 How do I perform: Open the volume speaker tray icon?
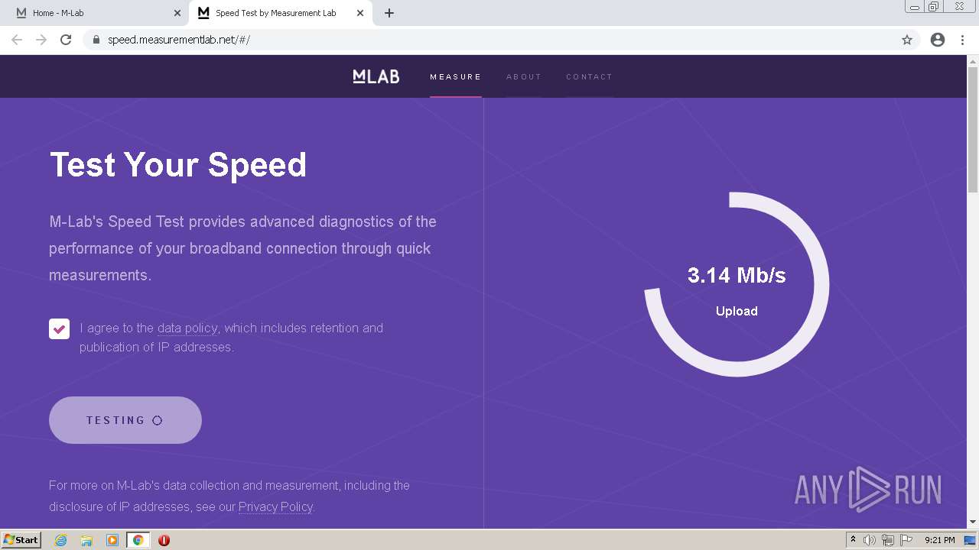click(870, 540)
